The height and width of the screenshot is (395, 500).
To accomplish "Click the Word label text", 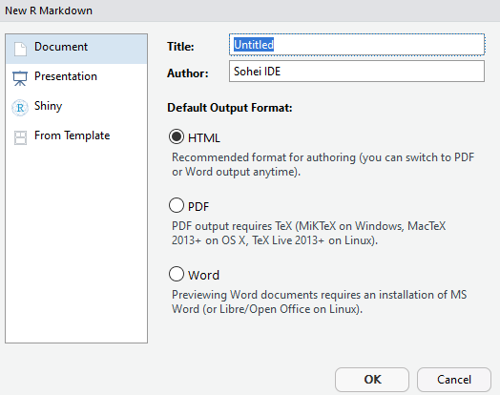I will point(203,275).
